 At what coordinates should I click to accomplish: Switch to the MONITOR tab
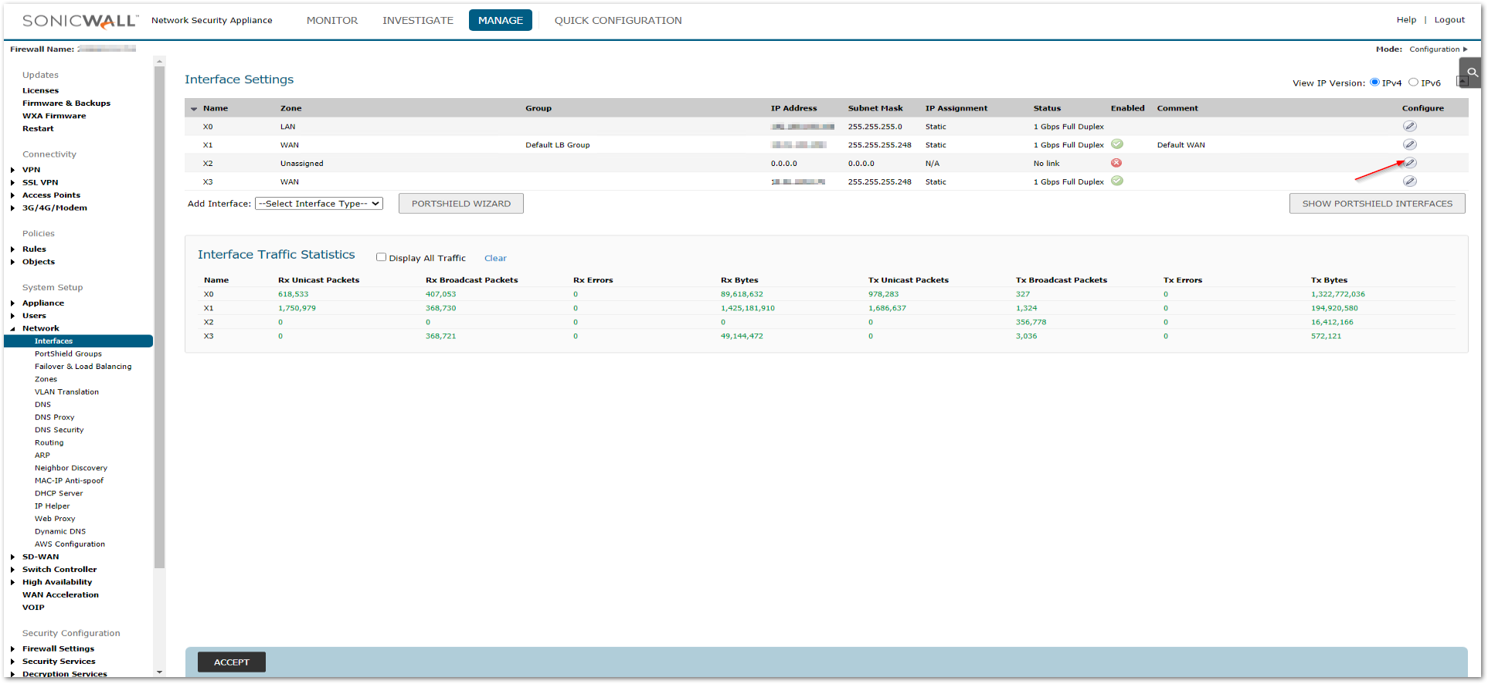[331, 21]
